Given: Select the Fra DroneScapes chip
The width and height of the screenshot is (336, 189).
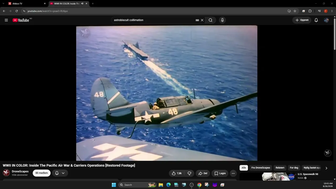Looking at the screenshot, I should coord(261,168).
